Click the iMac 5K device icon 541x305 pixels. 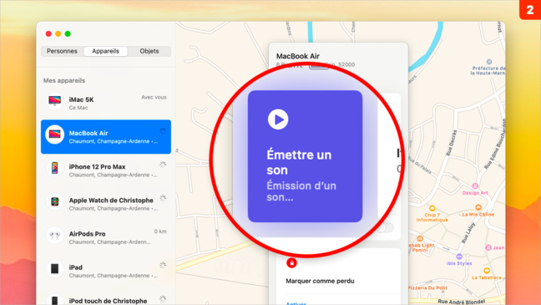54,101
